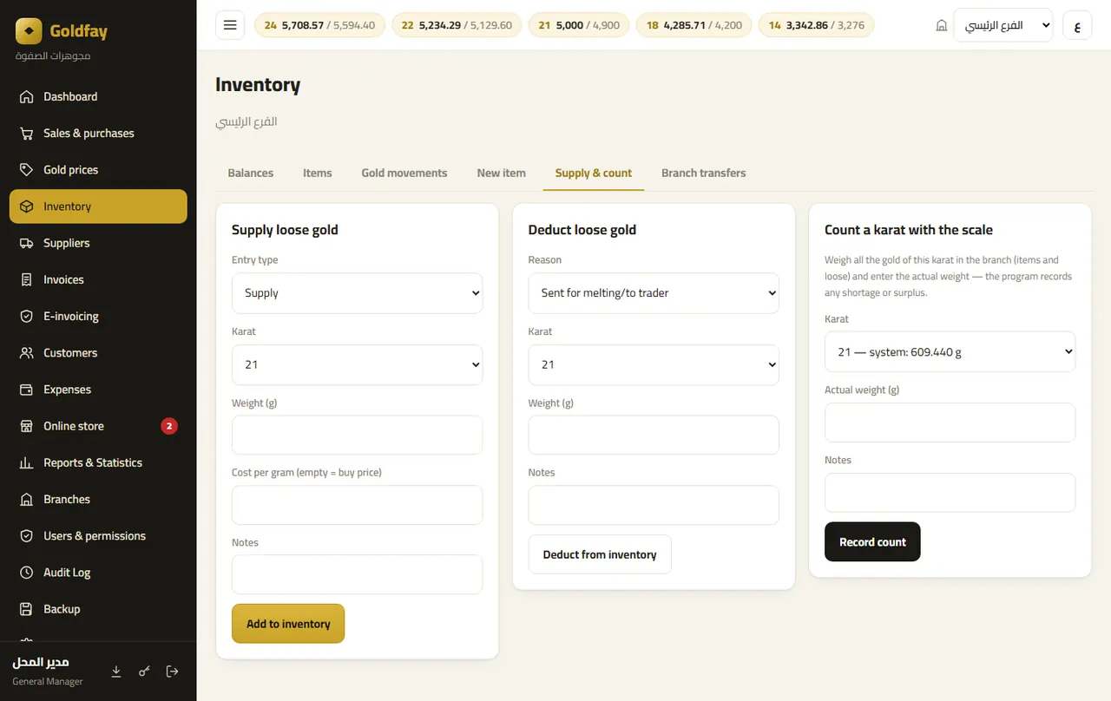
Task: Click the key icon in the sidebar footer
Action: pyautogui.click(x=144, y=671)
